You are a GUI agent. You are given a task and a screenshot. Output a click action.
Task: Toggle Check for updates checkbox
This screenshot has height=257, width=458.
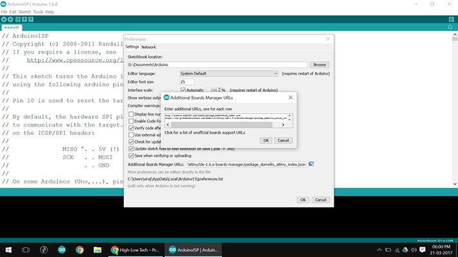pos(131,142)
